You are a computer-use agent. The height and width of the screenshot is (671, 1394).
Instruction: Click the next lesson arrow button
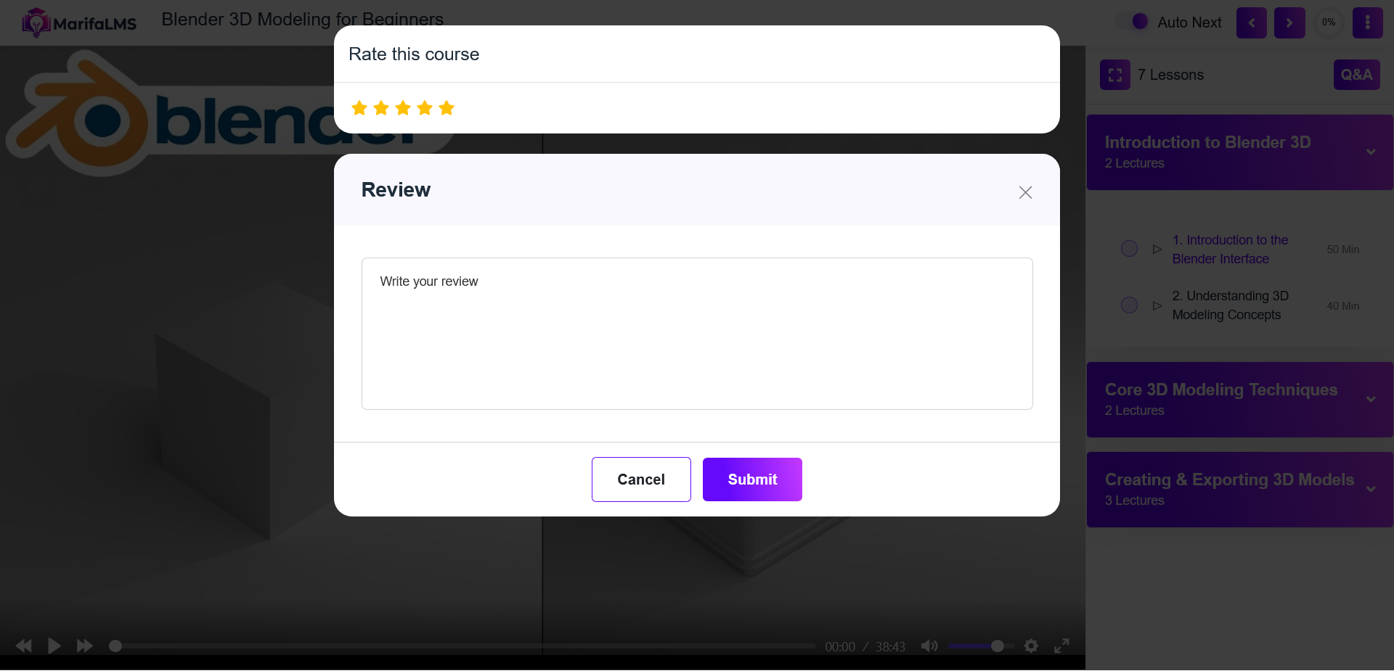[1289, 22]
